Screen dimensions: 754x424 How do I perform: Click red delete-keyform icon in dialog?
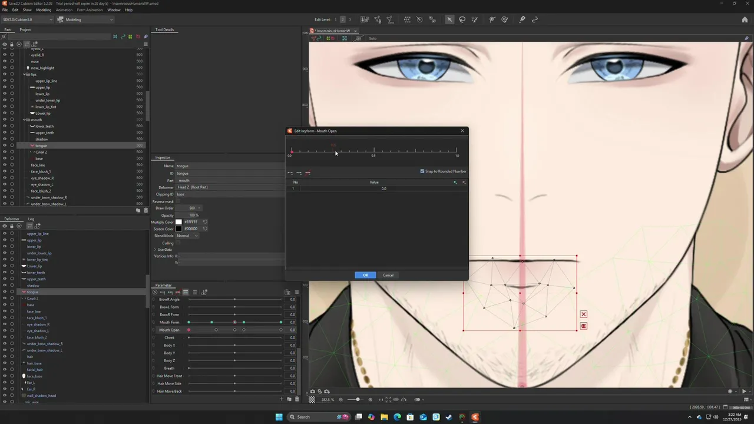click(x=307, y=173)
